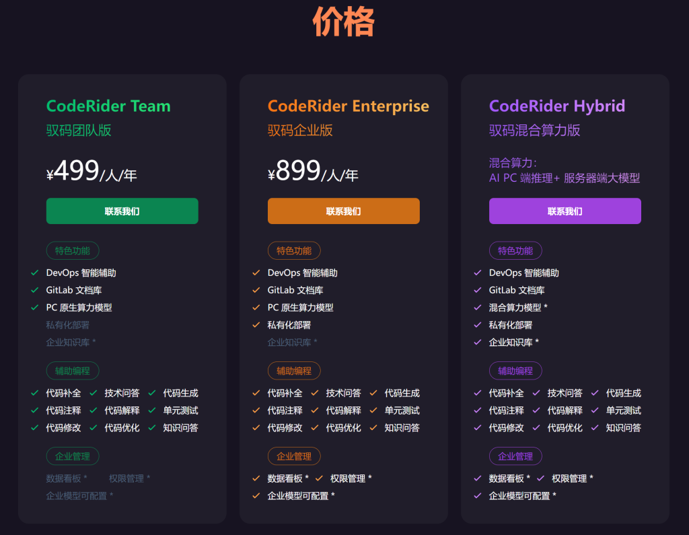The image size is (689, 535).
Task: Click the 价格 page heading
Action: pos(344,22)
